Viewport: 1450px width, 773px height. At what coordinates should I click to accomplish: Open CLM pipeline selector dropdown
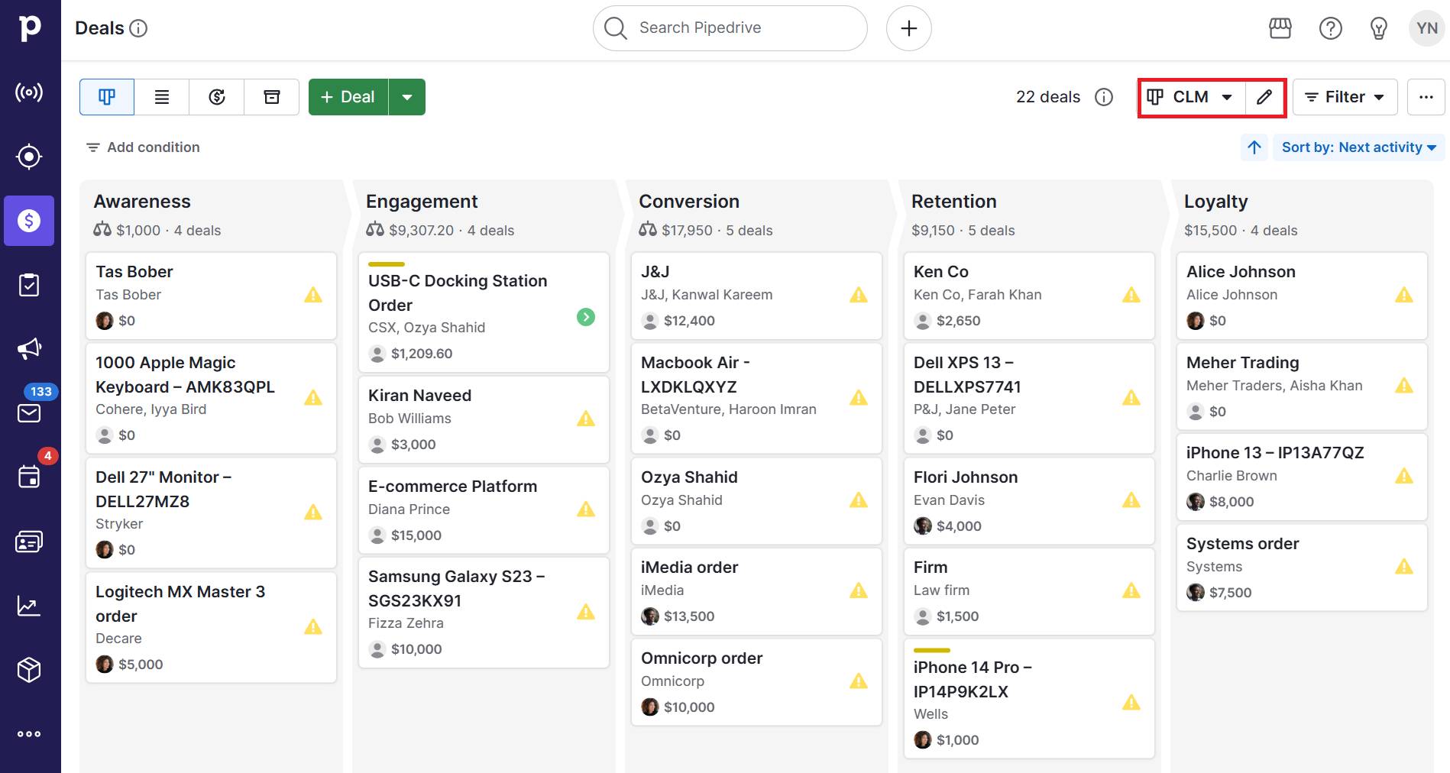(1192, 97)
